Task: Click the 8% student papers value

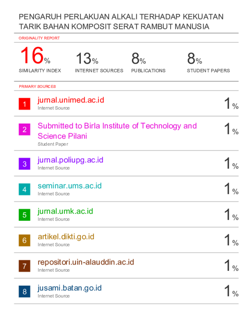Action: pyautogui.click(x=195, y=58)
